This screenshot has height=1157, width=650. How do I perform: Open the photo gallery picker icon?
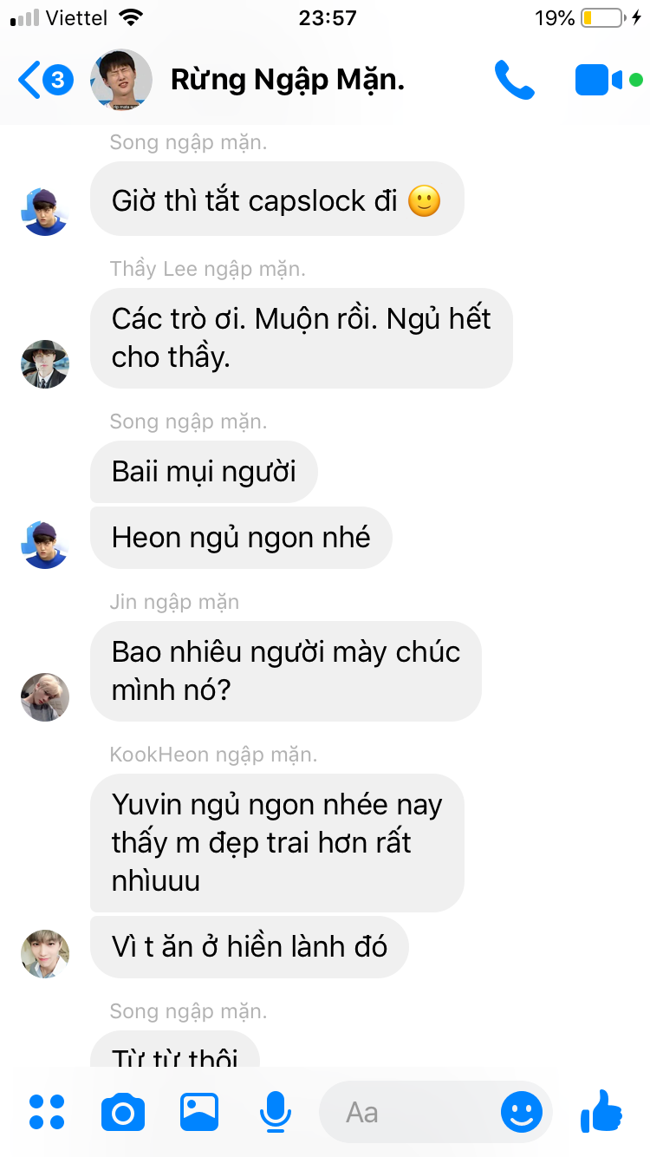(199, 1112)
